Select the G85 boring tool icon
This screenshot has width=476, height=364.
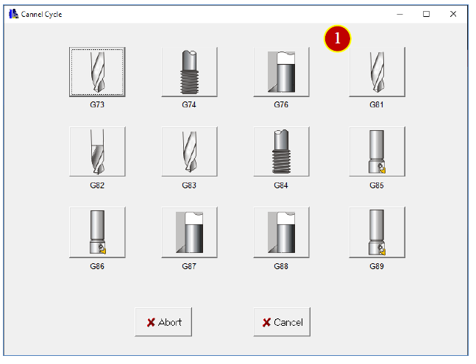pyautogui.click(x=377, y=151)
